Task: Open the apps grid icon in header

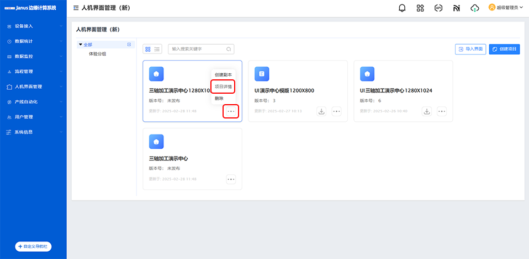Action: [420, 8]
